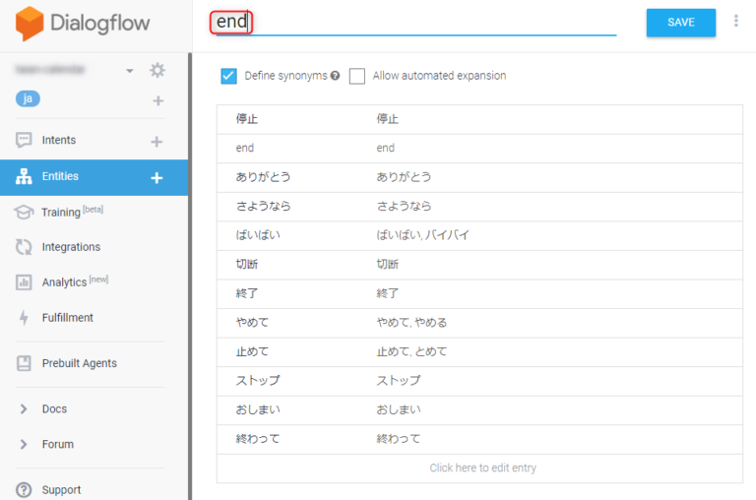Open Fulfillment from the sidebar
756x500 pixels.
pyautogui.click(x=67, y=318)
